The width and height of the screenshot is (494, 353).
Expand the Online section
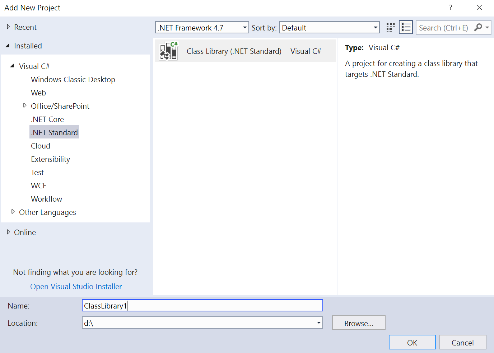coord(8,232)
